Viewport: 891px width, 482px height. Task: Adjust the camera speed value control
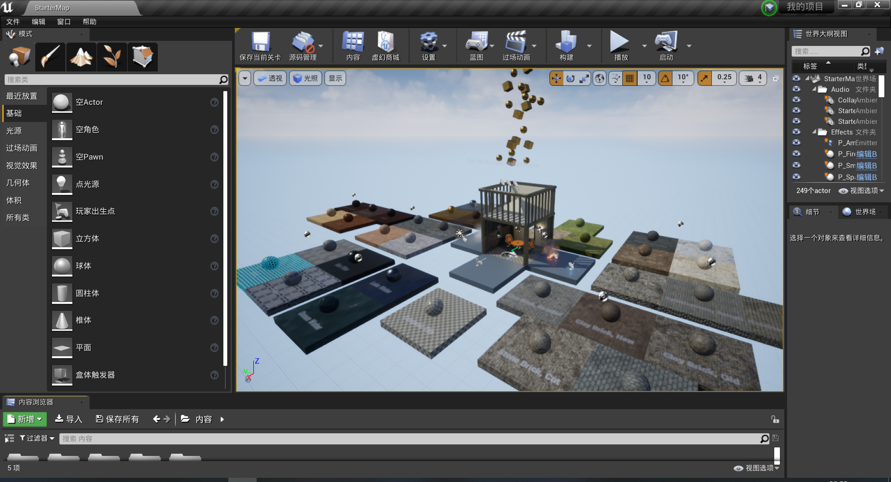pos(753,78)
